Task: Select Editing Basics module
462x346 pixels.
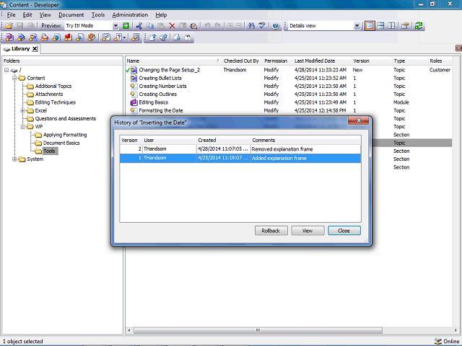Action: click(x=154, y=102)
